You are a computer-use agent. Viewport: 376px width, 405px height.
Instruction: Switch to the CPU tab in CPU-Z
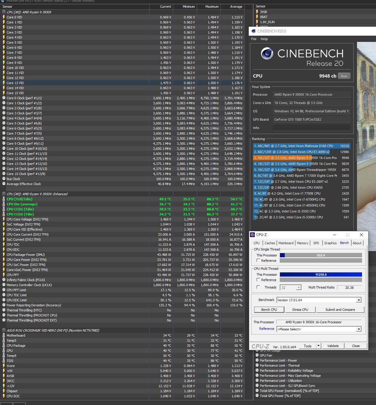[257, 243]
